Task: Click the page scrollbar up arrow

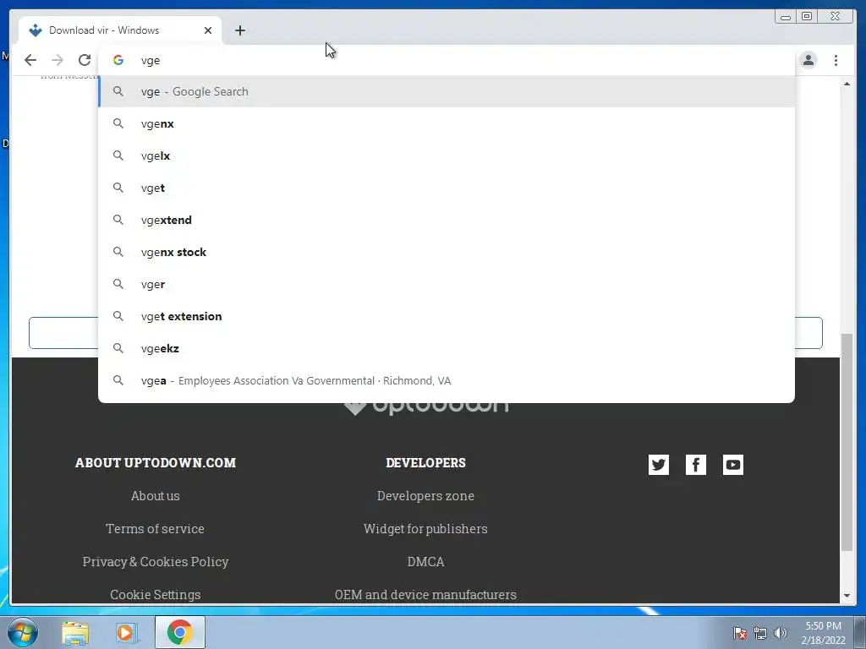Action: point(847,84)
